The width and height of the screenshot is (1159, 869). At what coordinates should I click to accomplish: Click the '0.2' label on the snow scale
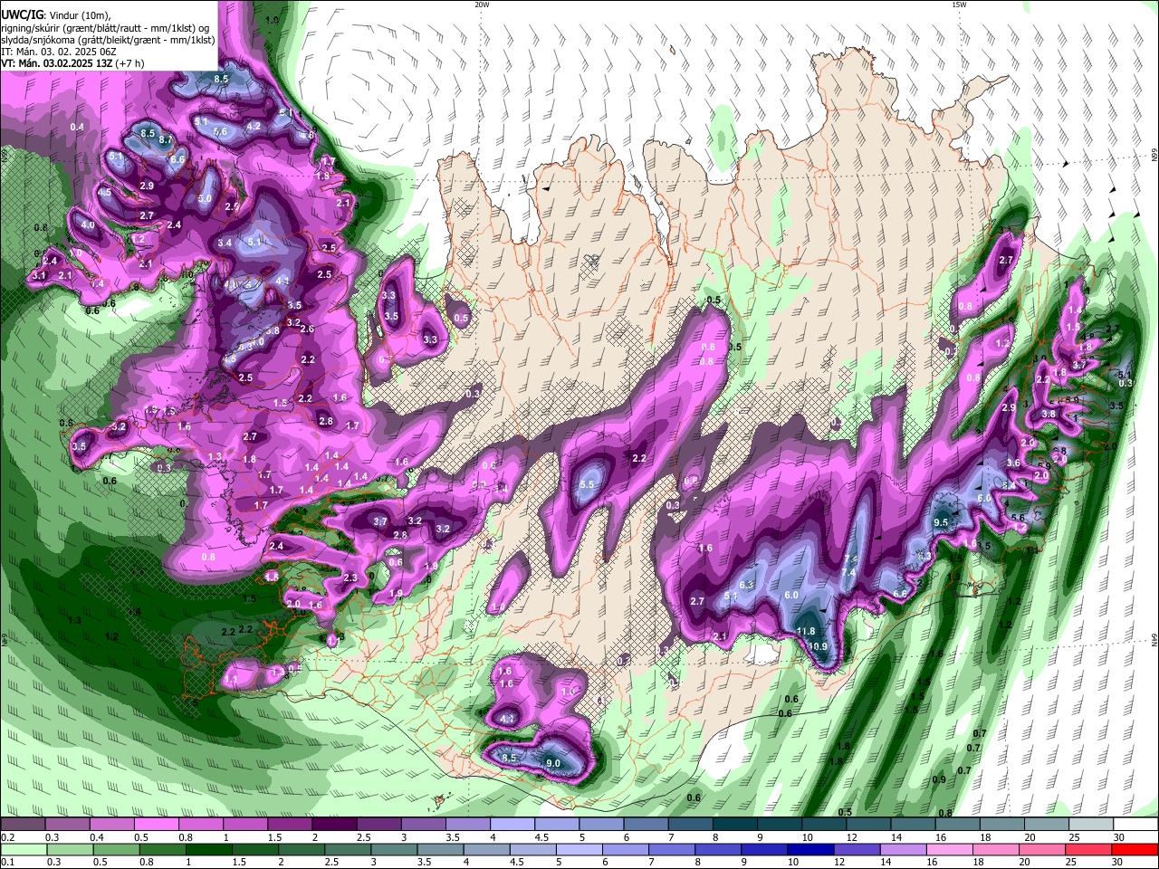tap(6, 837)
